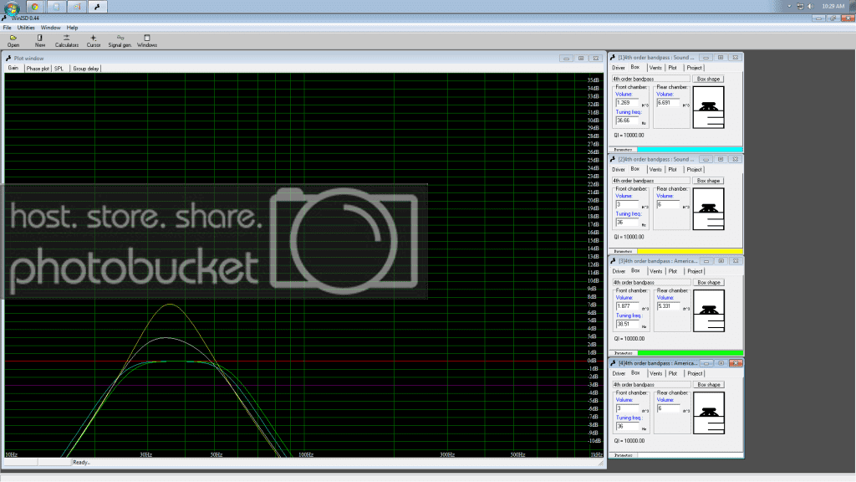
Task: Open Vents tab in project [3]
Action: coord(655,271)
